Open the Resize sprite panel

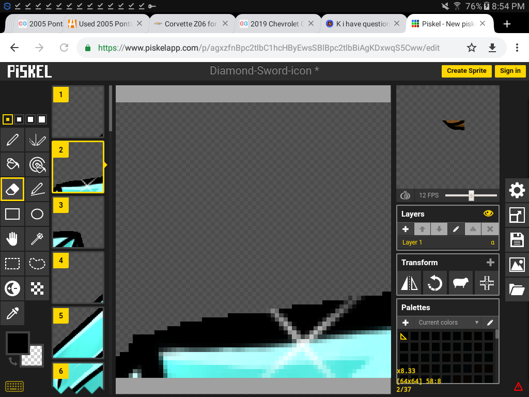coord(517,216)
